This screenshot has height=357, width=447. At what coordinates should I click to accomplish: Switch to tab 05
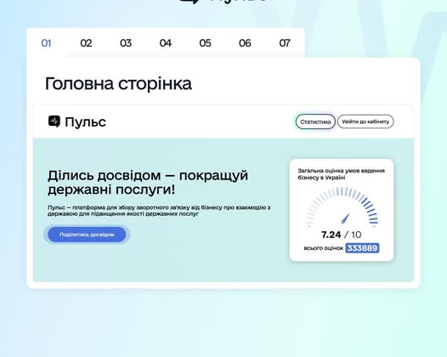[206, 43]
